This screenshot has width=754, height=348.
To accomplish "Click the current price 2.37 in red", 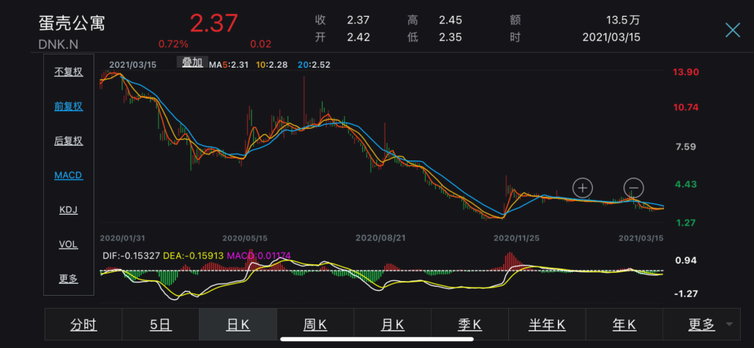I will click(214, 23).
